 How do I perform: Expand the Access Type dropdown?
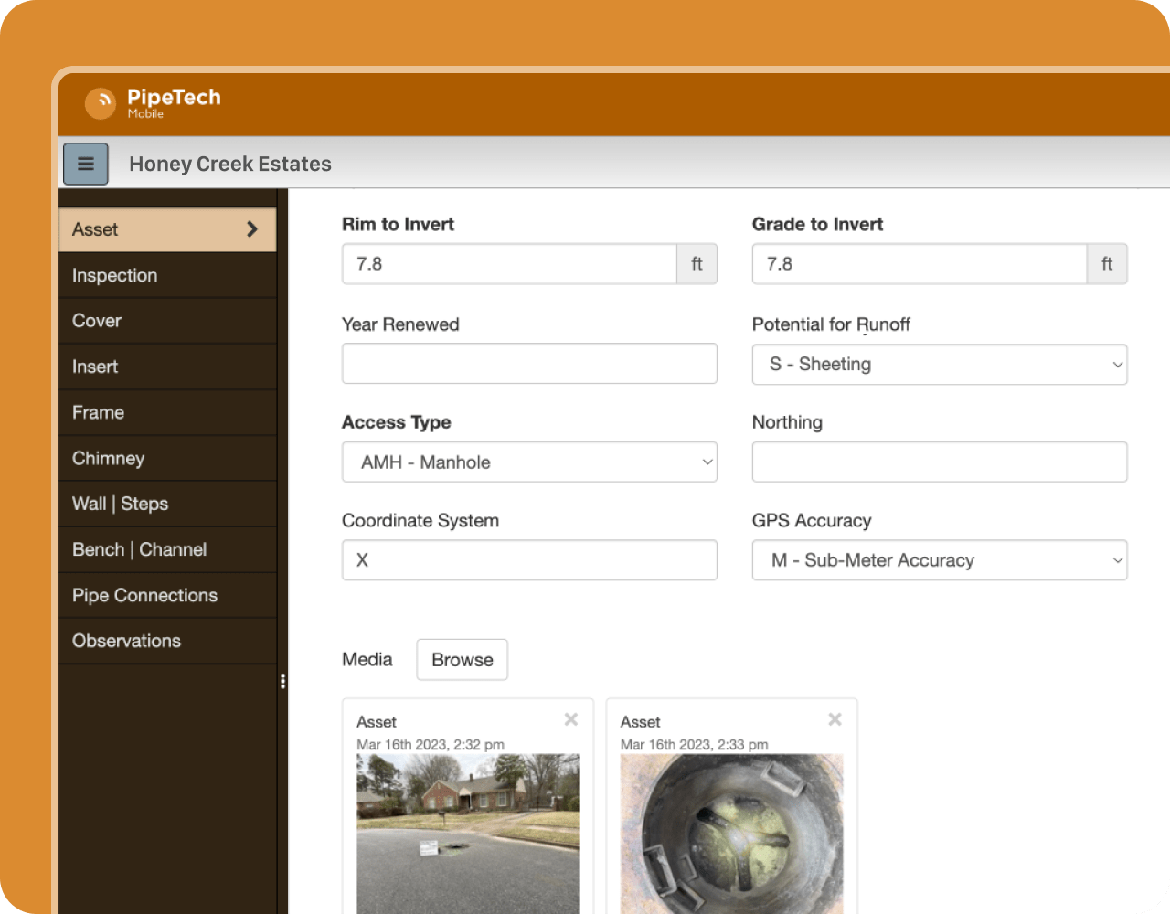click(x=529, y=462)
